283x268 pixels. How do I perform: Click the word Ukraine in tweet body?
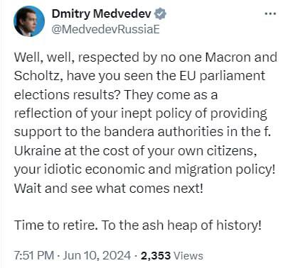point(38,151)
